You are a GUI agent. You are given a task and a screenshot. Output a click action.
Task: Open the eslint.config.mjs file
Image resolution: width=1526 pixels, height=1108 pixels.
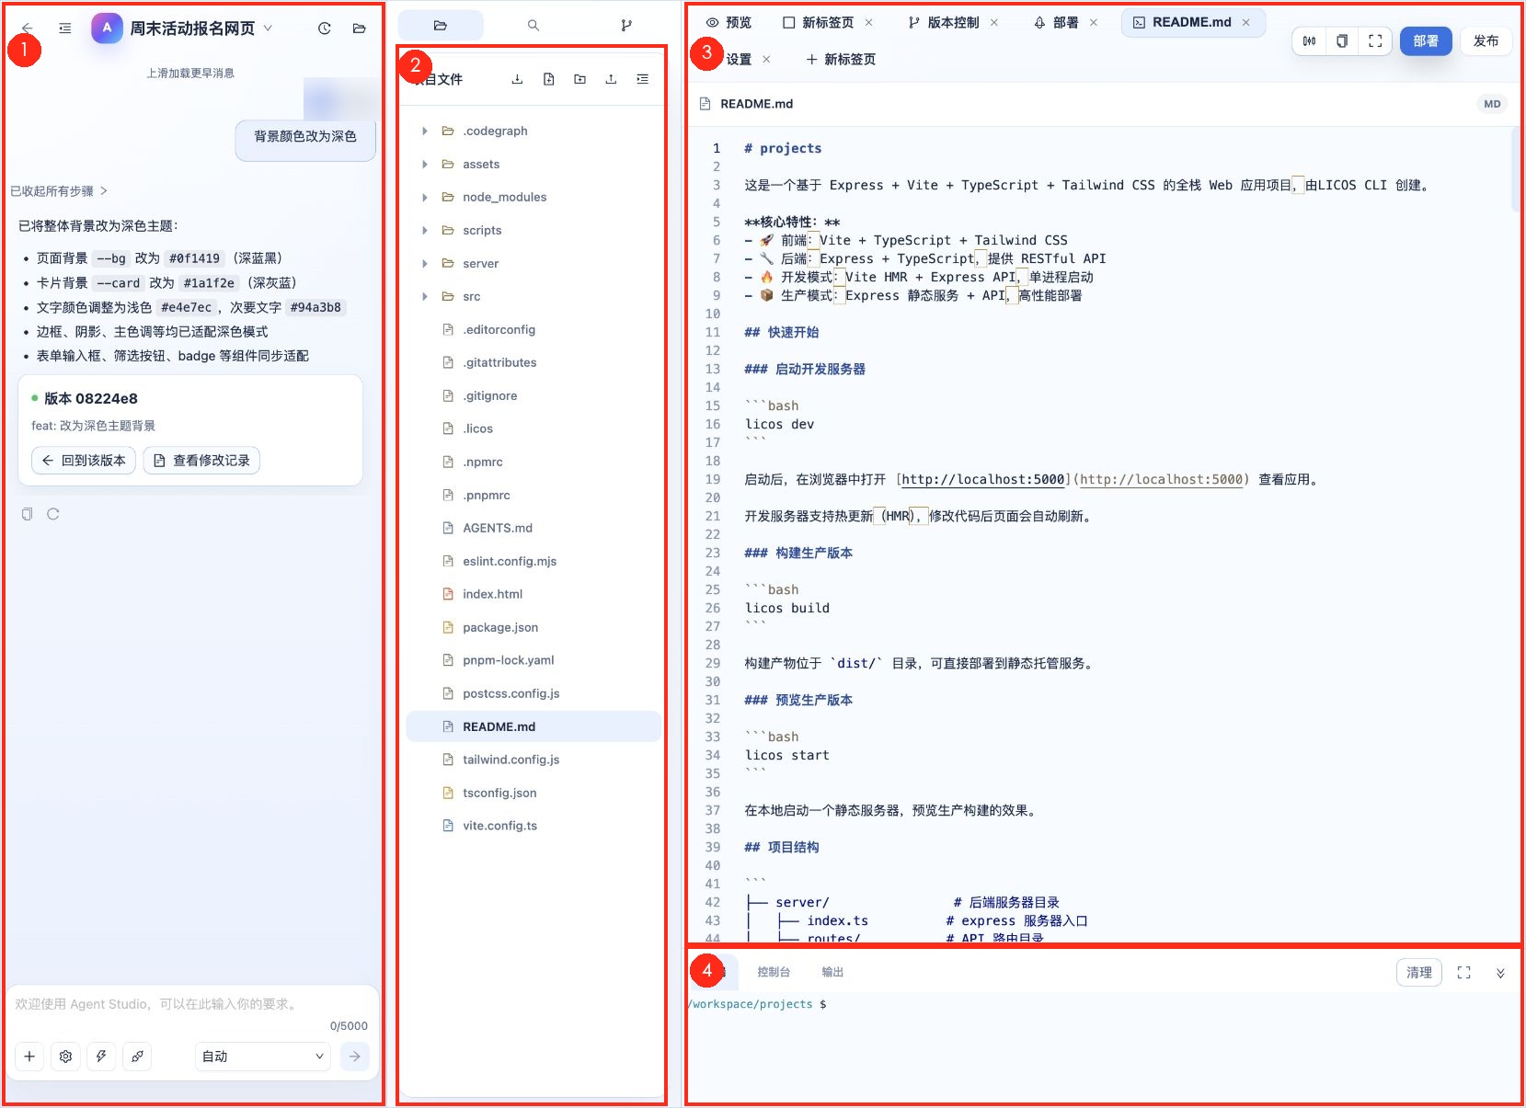534,561
